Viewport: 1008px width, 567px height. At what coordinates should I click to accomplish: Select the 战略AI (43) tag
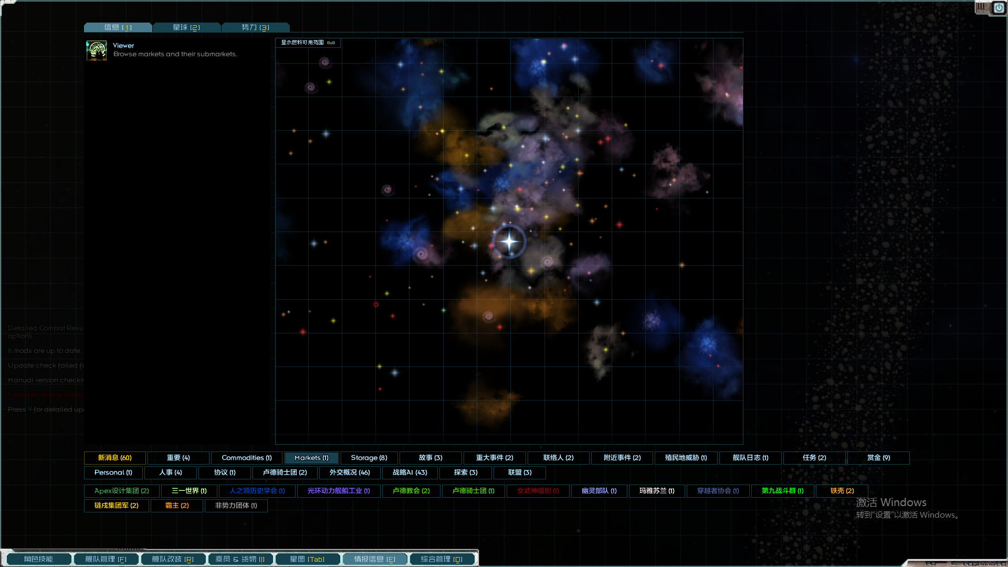[x=410, y=472]
